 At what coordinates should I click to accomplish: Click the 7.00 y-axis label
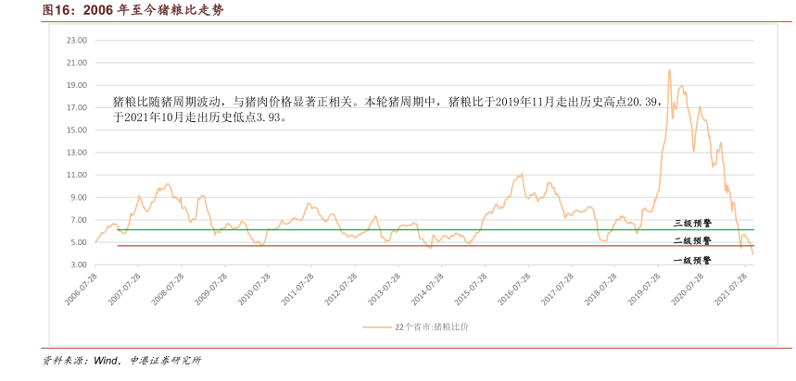click(x=79, y=220)
